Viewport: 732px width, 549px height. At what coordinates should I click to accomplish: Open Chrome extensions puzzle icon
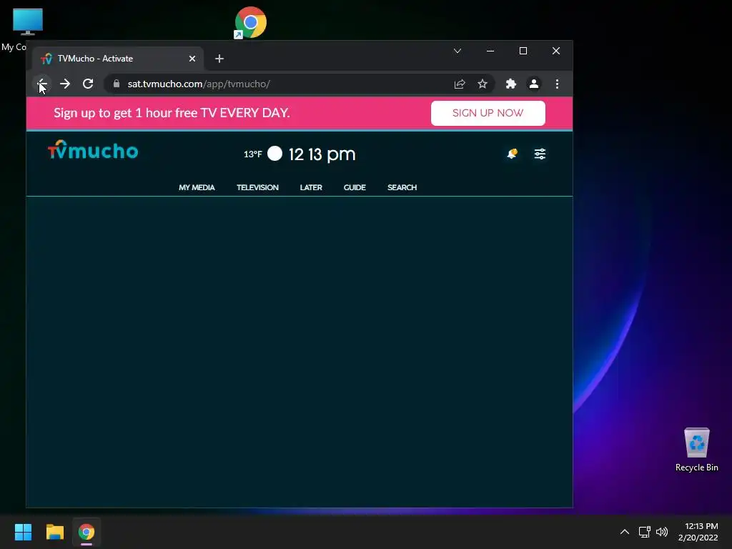pos(510,84)
